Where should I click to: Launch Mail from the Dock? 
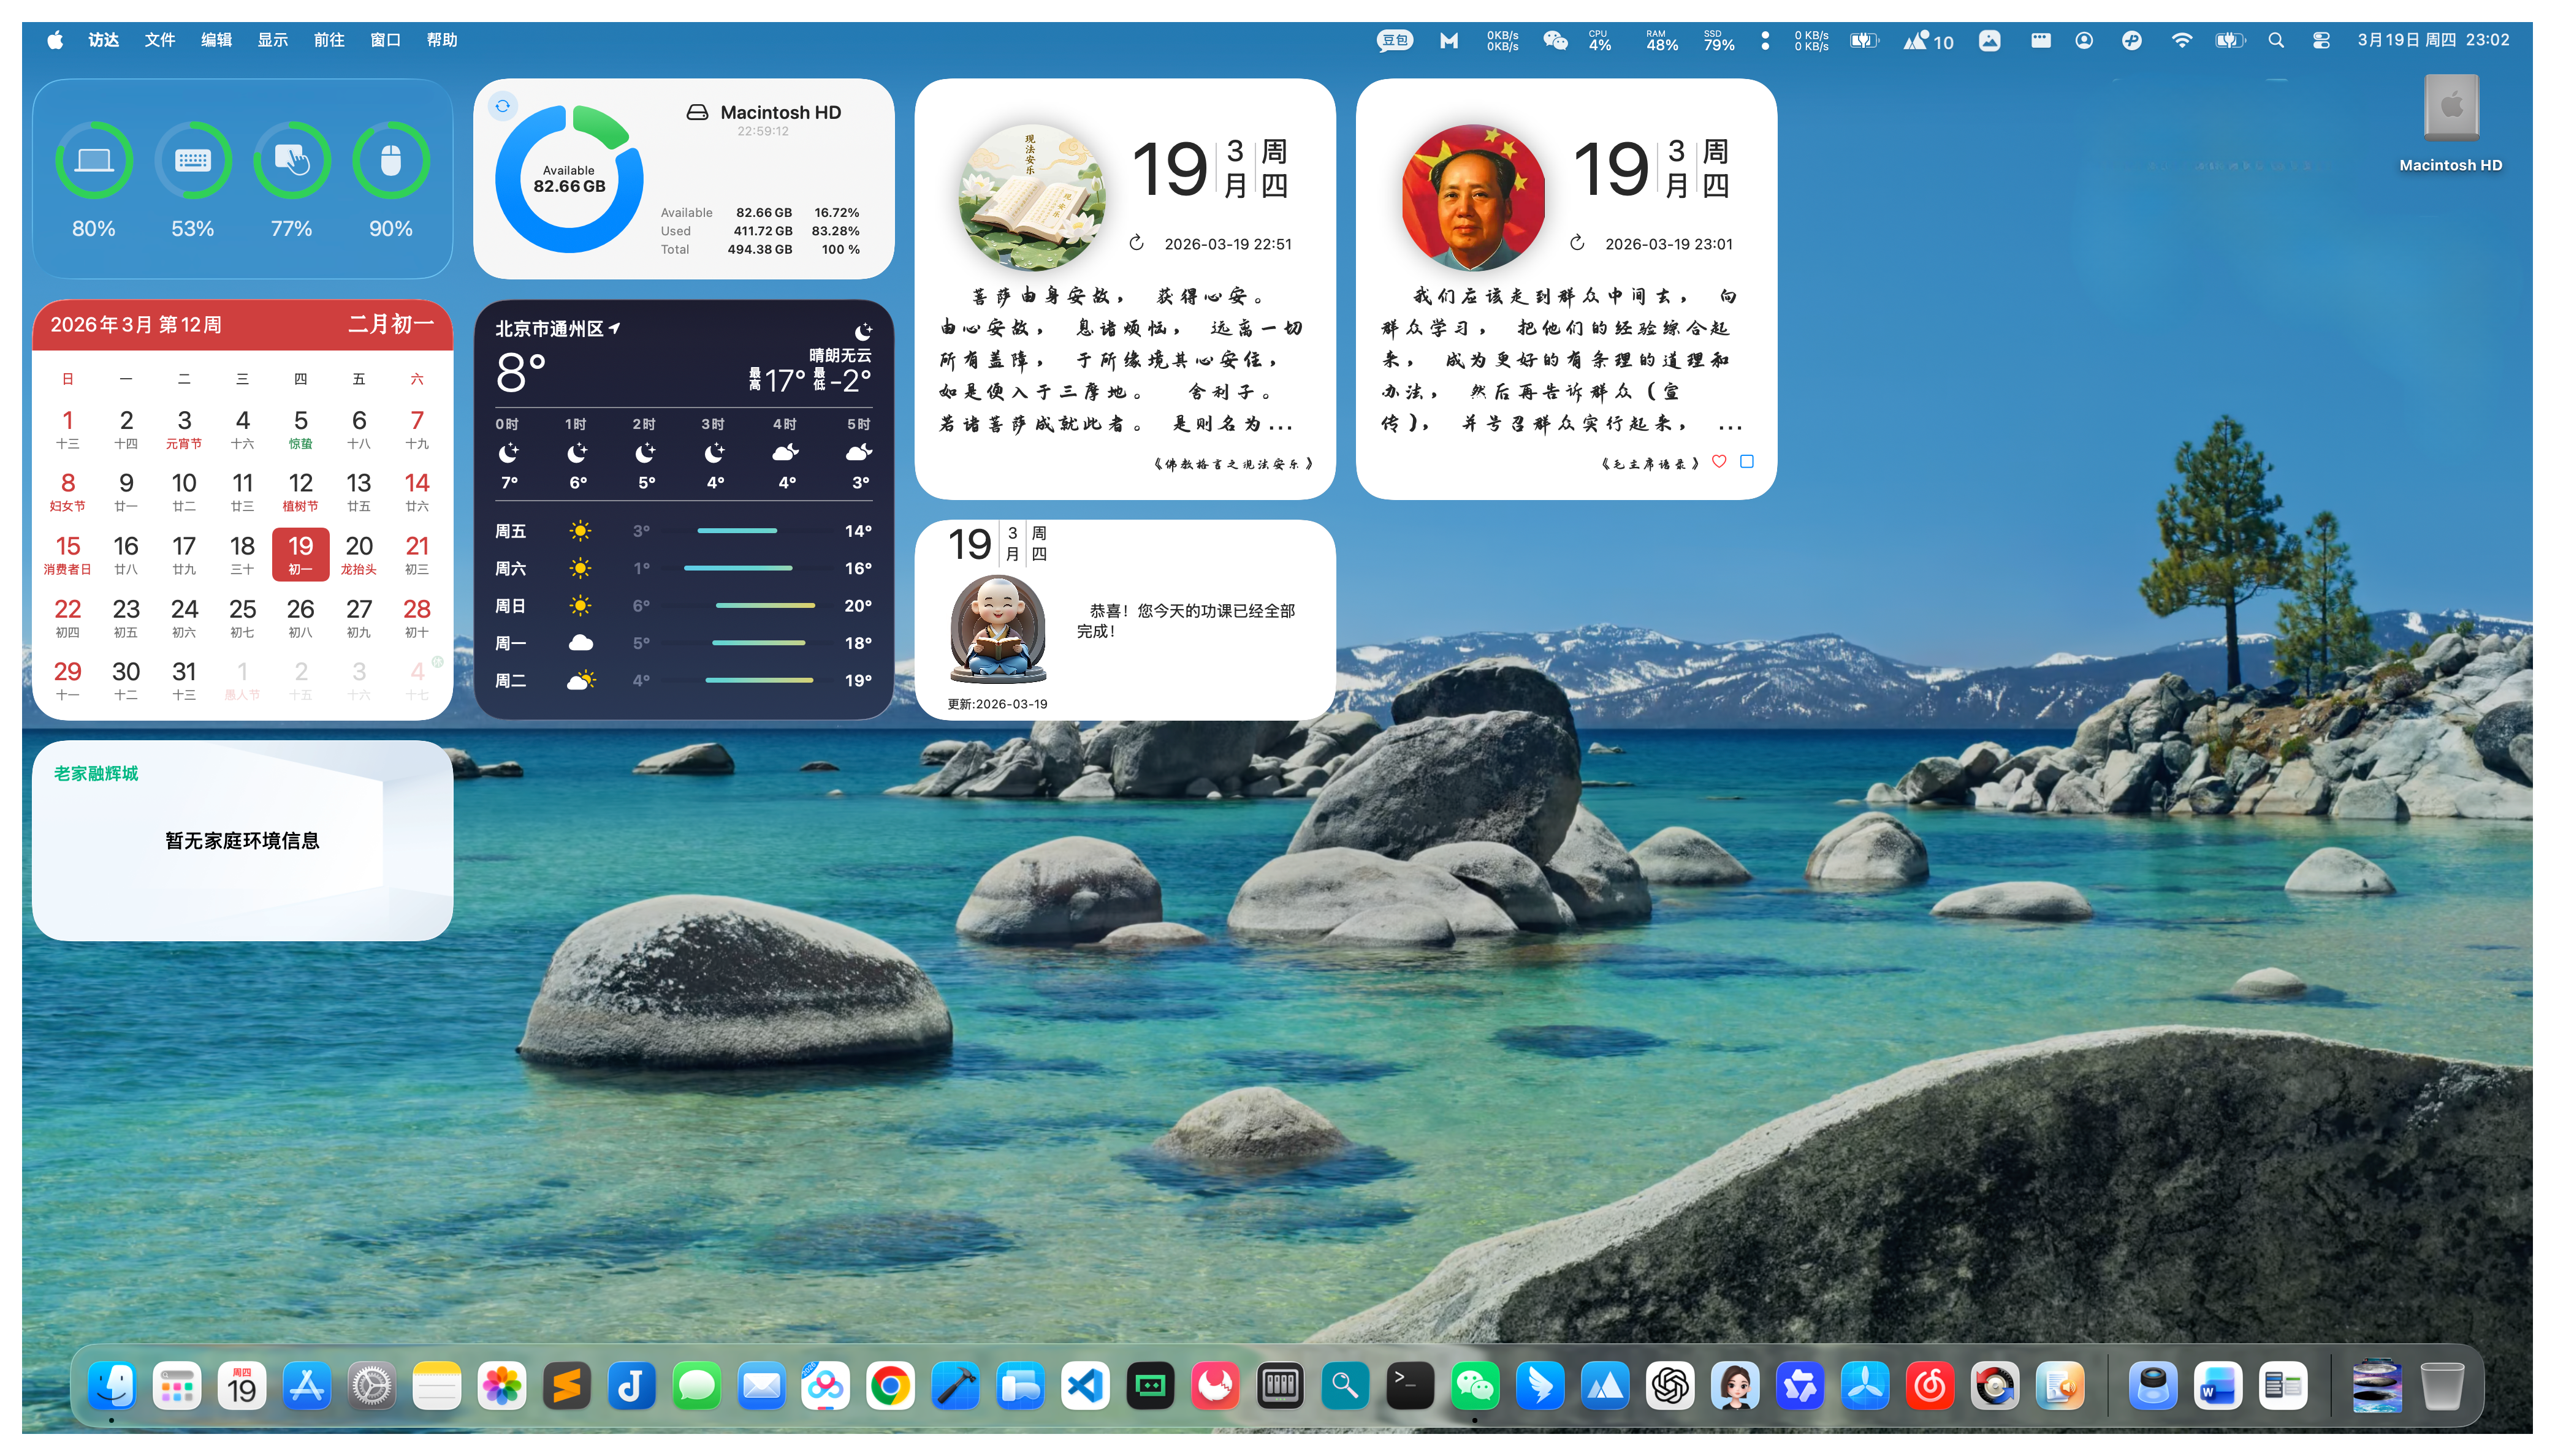[x=761, y=1386]
